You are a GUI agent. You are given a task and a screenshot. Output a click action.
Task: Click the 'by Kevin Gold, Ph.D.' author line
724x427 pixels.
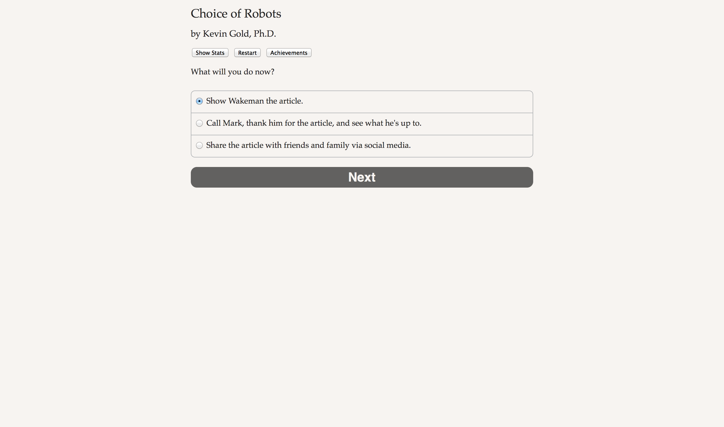[x=233, y=34]
